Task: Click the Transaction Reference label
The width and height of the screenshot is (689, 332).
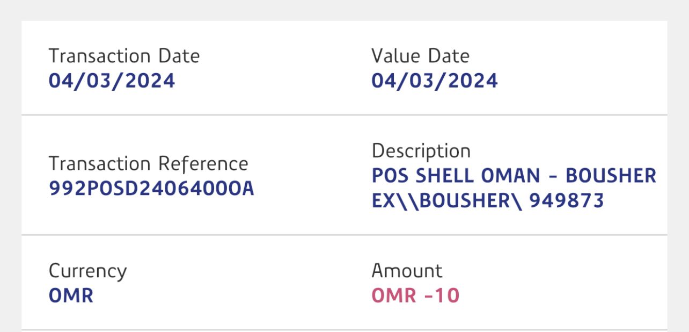Action: [x=148, y=164]
